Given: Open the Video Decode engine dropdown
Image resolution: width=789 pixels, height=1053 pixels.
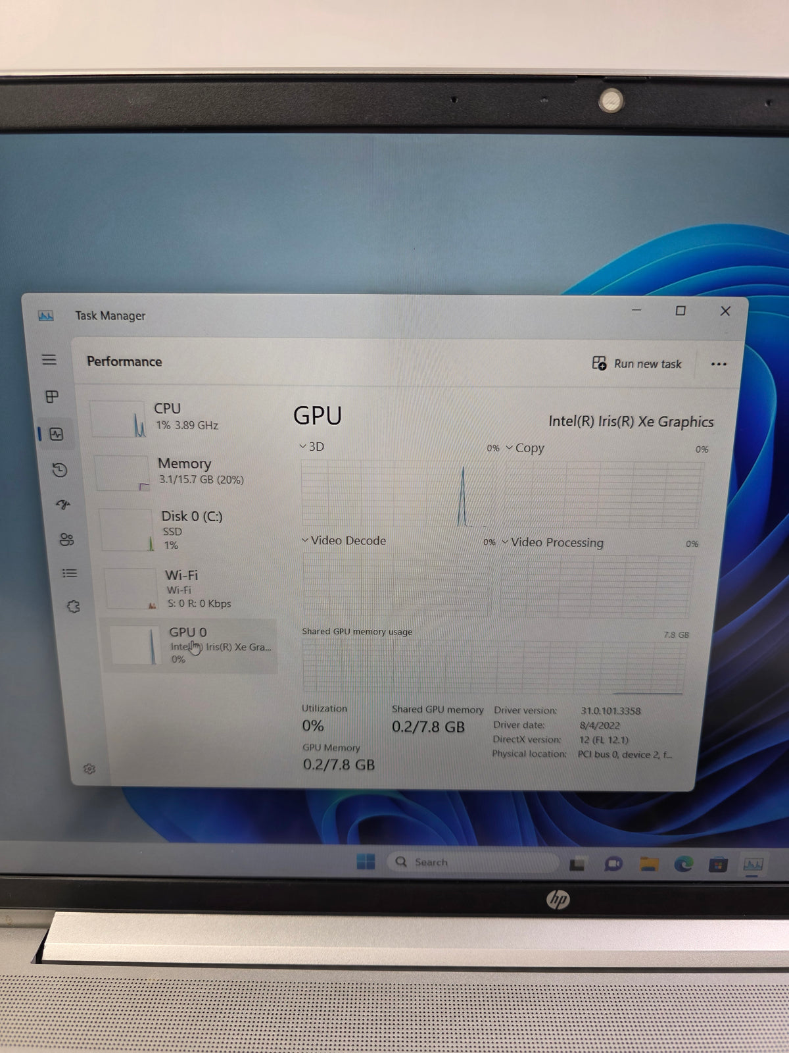Looking at the screenshot, I should click(x=344, y=540).
